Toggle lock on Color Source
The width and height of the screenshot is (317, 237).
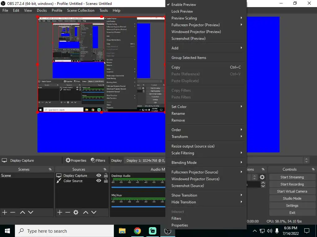(106, 181)
